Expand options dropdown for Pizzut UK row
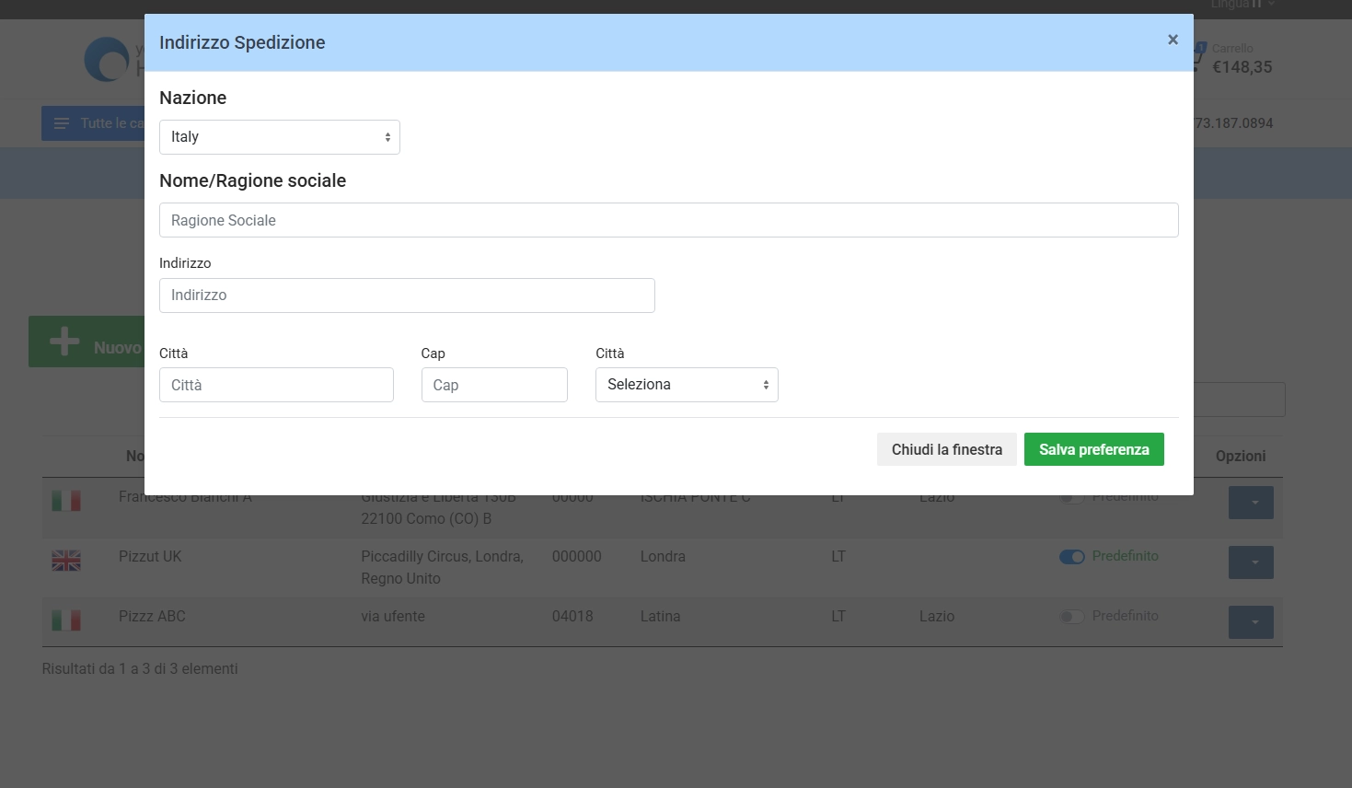The width and height of the screenshot is (1352, 788). tap(1251, 562)
